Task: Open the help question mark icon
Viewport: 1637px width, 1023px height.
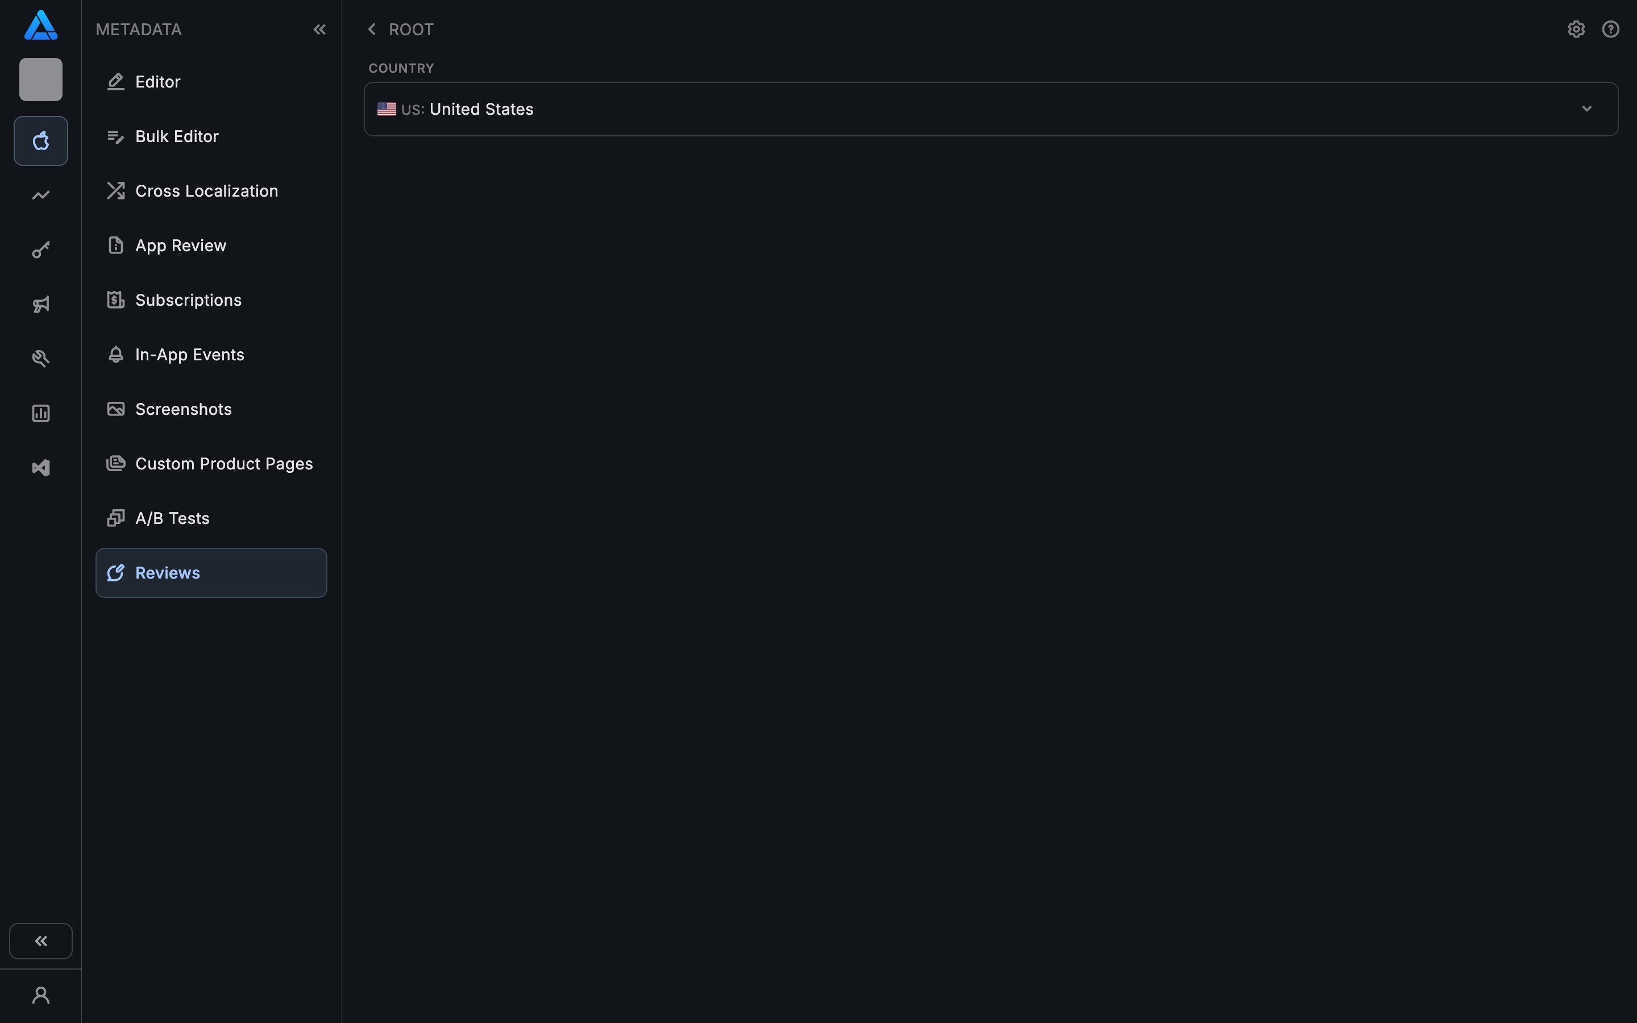Action: click(x=1611, y=29)
